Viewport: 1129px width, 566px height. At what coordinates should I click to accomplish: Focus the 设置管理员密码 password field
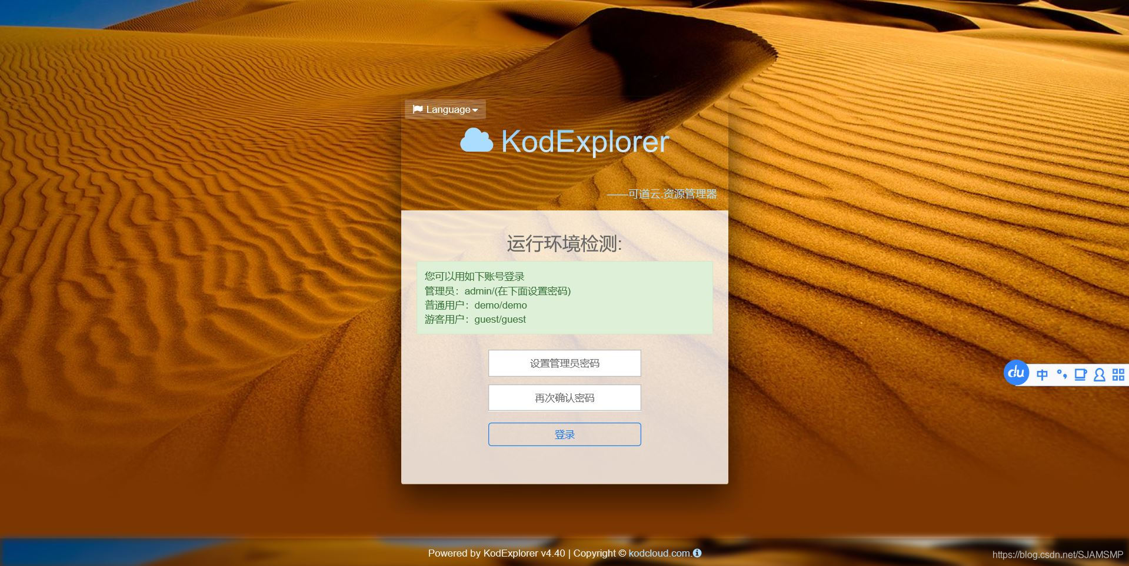tap(564, 363)
